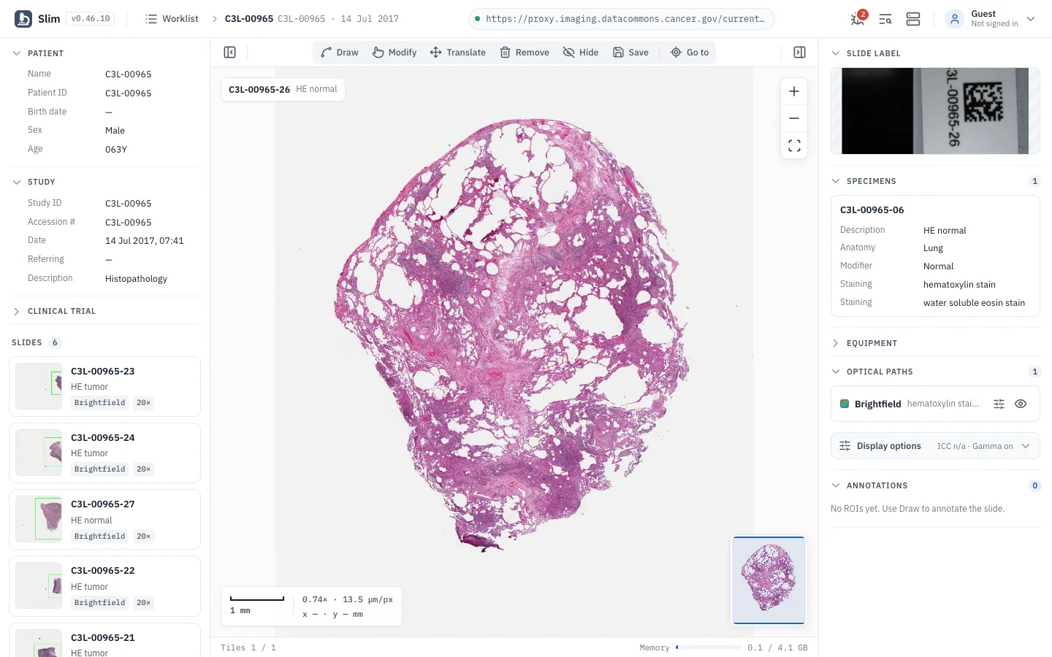Toggle Brightfield optical path visibility eye
The height and width of the screenshot is (657, 1052).
(x=1021, y=404)
